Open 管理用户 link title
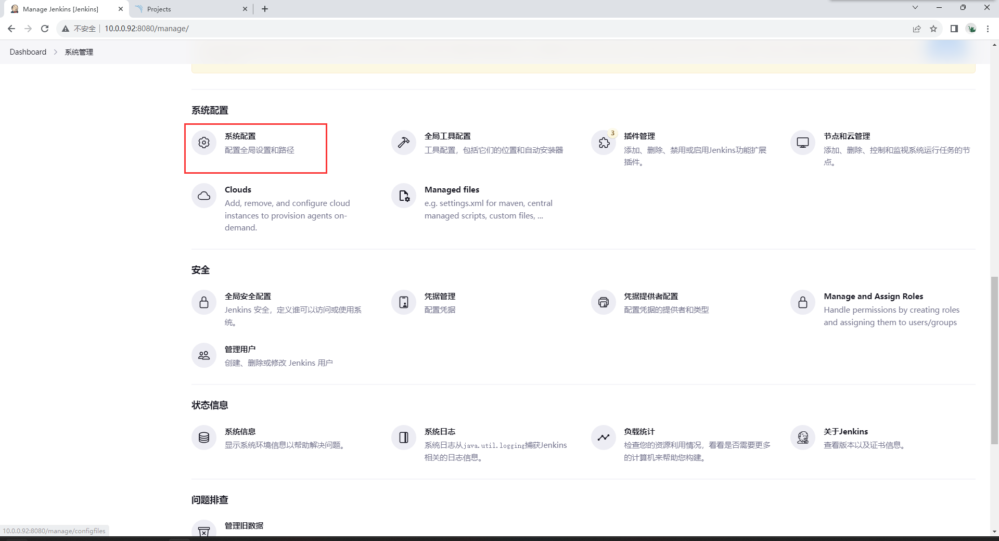The image size is (999, 541). [240, 350]
